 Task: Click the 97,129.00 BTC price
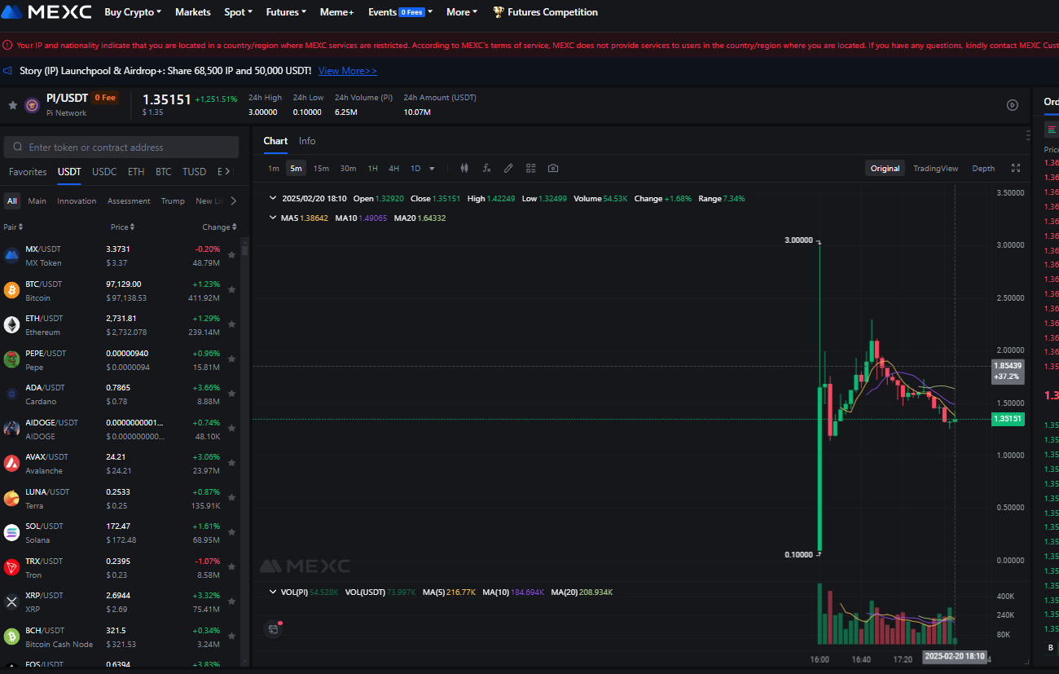point(124,284)
